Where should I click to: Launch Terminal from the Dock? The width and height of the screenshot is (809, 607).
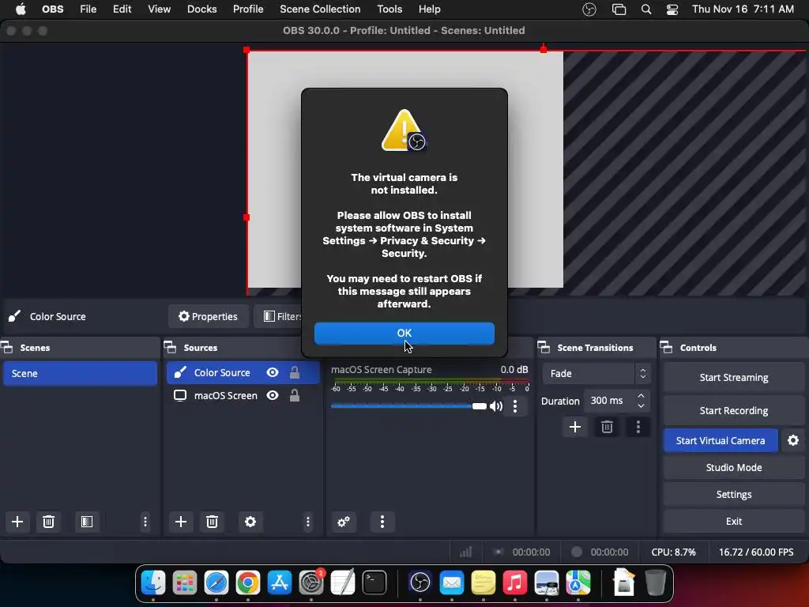pyautogui.click(x=374, y=582)
